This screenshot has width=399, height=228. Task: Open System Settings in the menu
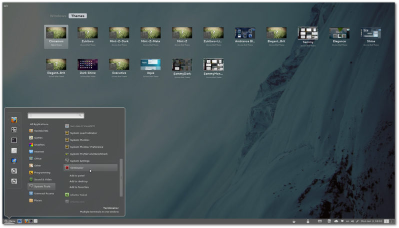click(79, 161)
